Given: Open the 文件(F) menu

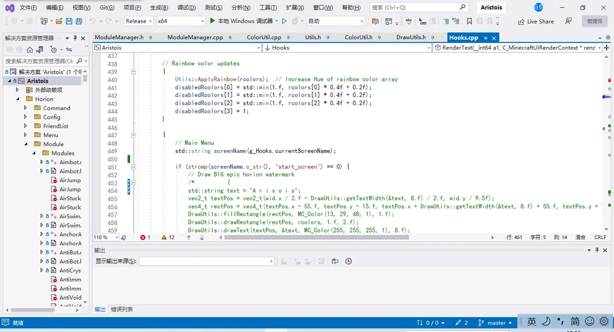Looking at the screenshot, I should click(x=28, y=7).
